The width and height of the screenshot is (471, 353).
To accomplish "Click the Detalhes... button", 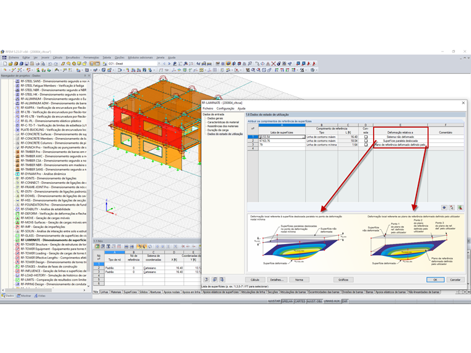I will click(x=276, y=279).
